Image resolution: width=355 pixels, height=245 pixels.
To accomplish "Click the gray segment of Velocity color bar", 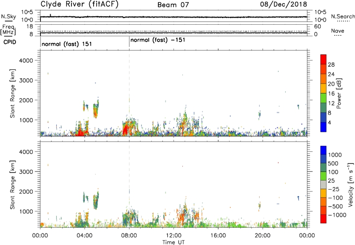I will [x=323, y=184].
